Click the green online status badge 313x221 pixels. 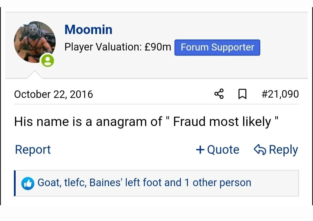click(x=48, y=61)
